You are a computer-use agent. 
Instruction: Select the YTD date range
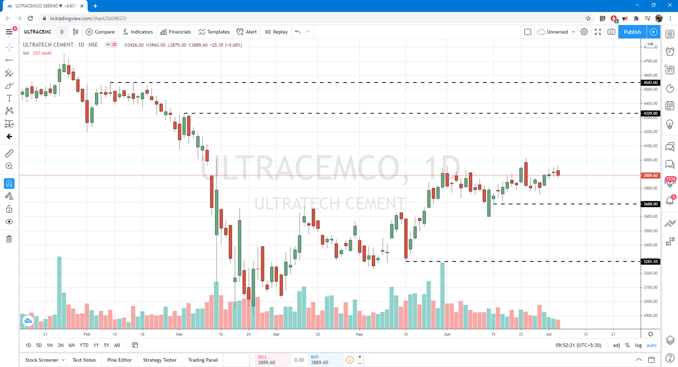pos(84,345)
